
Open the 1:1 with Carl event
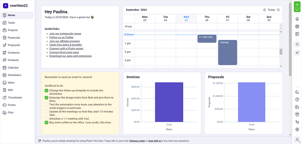pos(207,39)
